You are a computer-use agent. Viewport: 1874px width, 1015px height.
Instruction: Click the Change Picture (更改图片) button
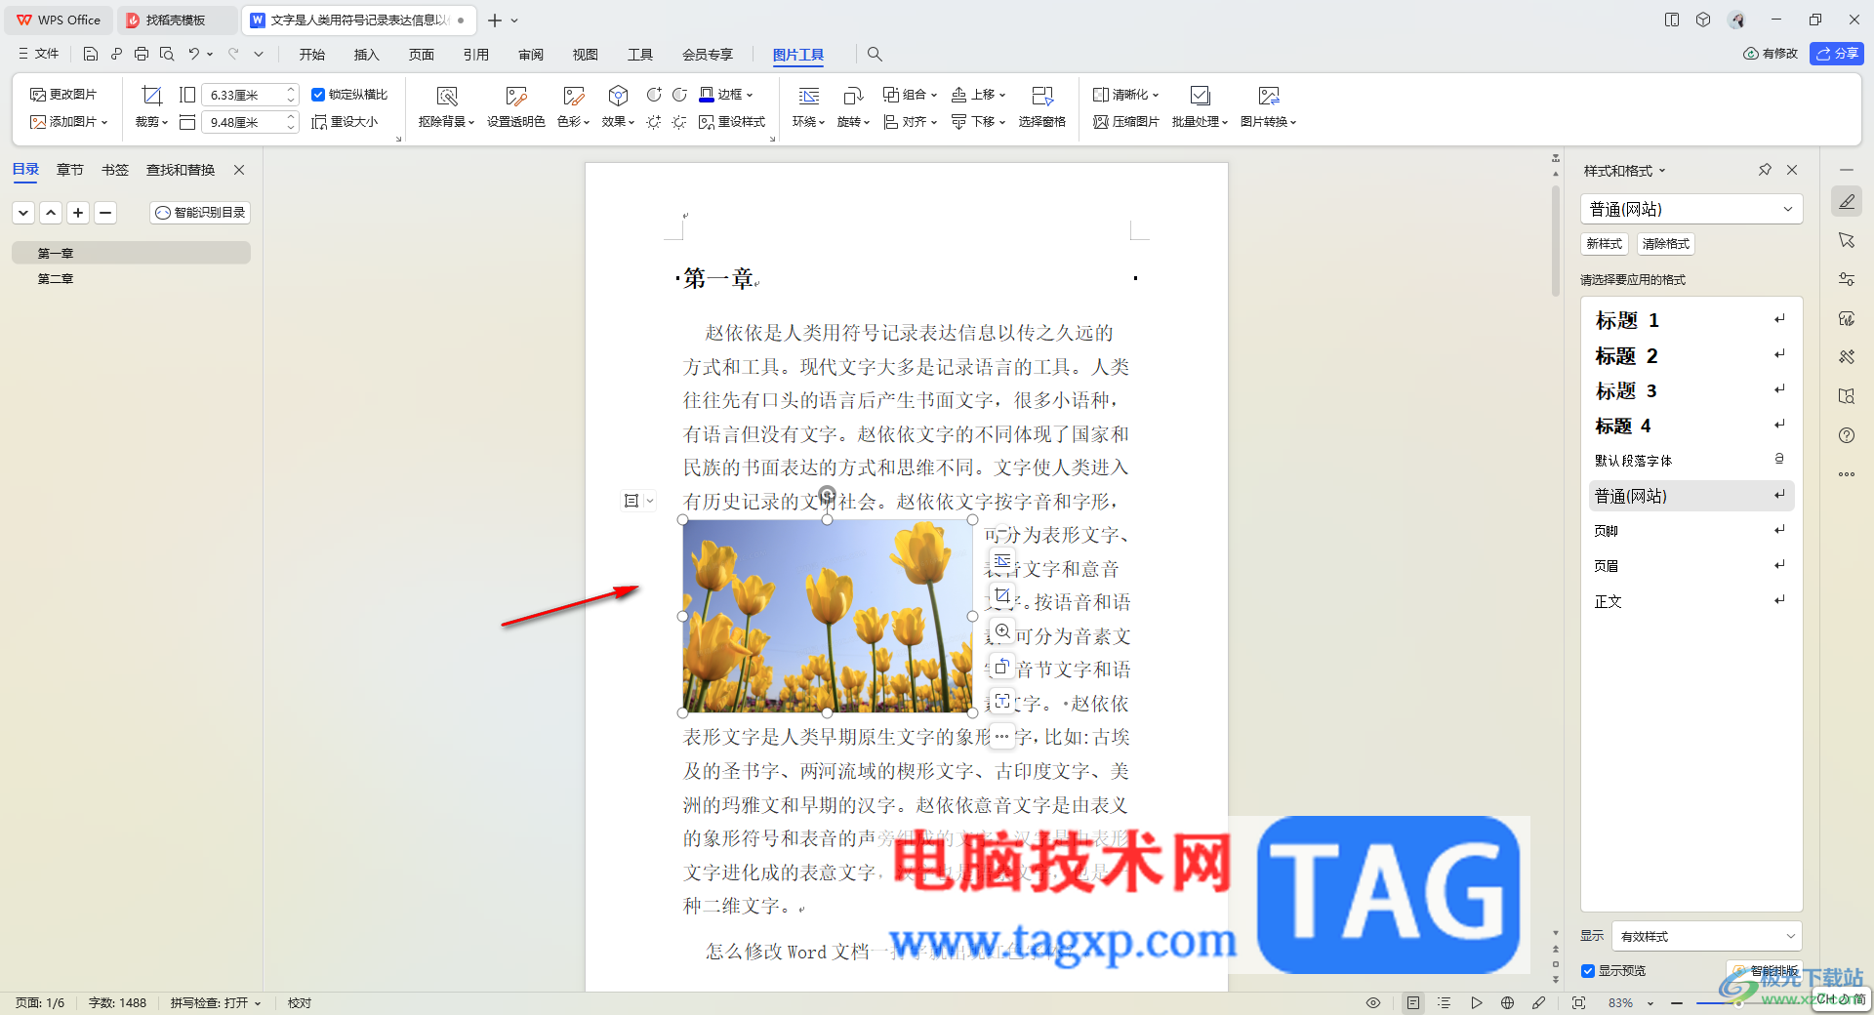[x=63, y=95]
